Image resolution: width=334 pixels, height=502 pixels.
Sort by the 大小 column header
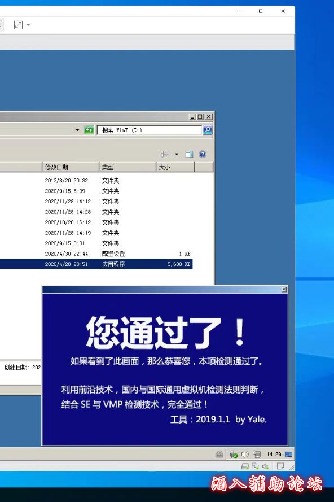click(175, 167)
